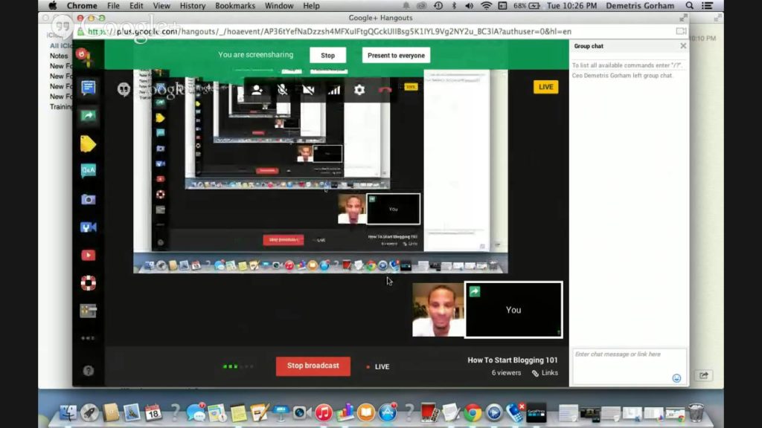This screenshot has width=762, height=428.
Task: Open the Links option under event title
Action: (545, 373)
